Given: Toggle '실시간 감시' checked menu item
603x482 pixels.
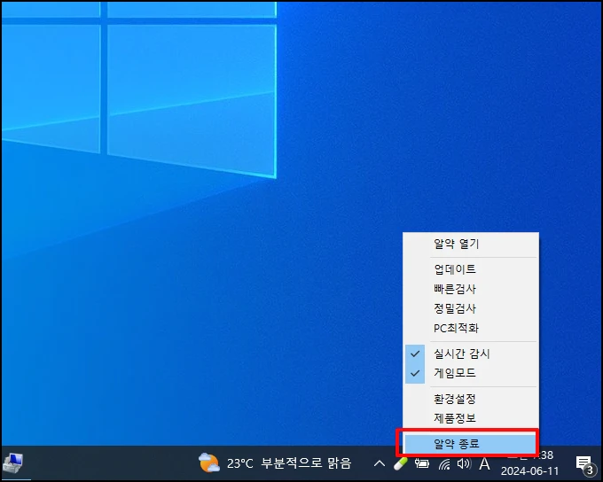Looking at the screenshot, I should click(470, 354).
